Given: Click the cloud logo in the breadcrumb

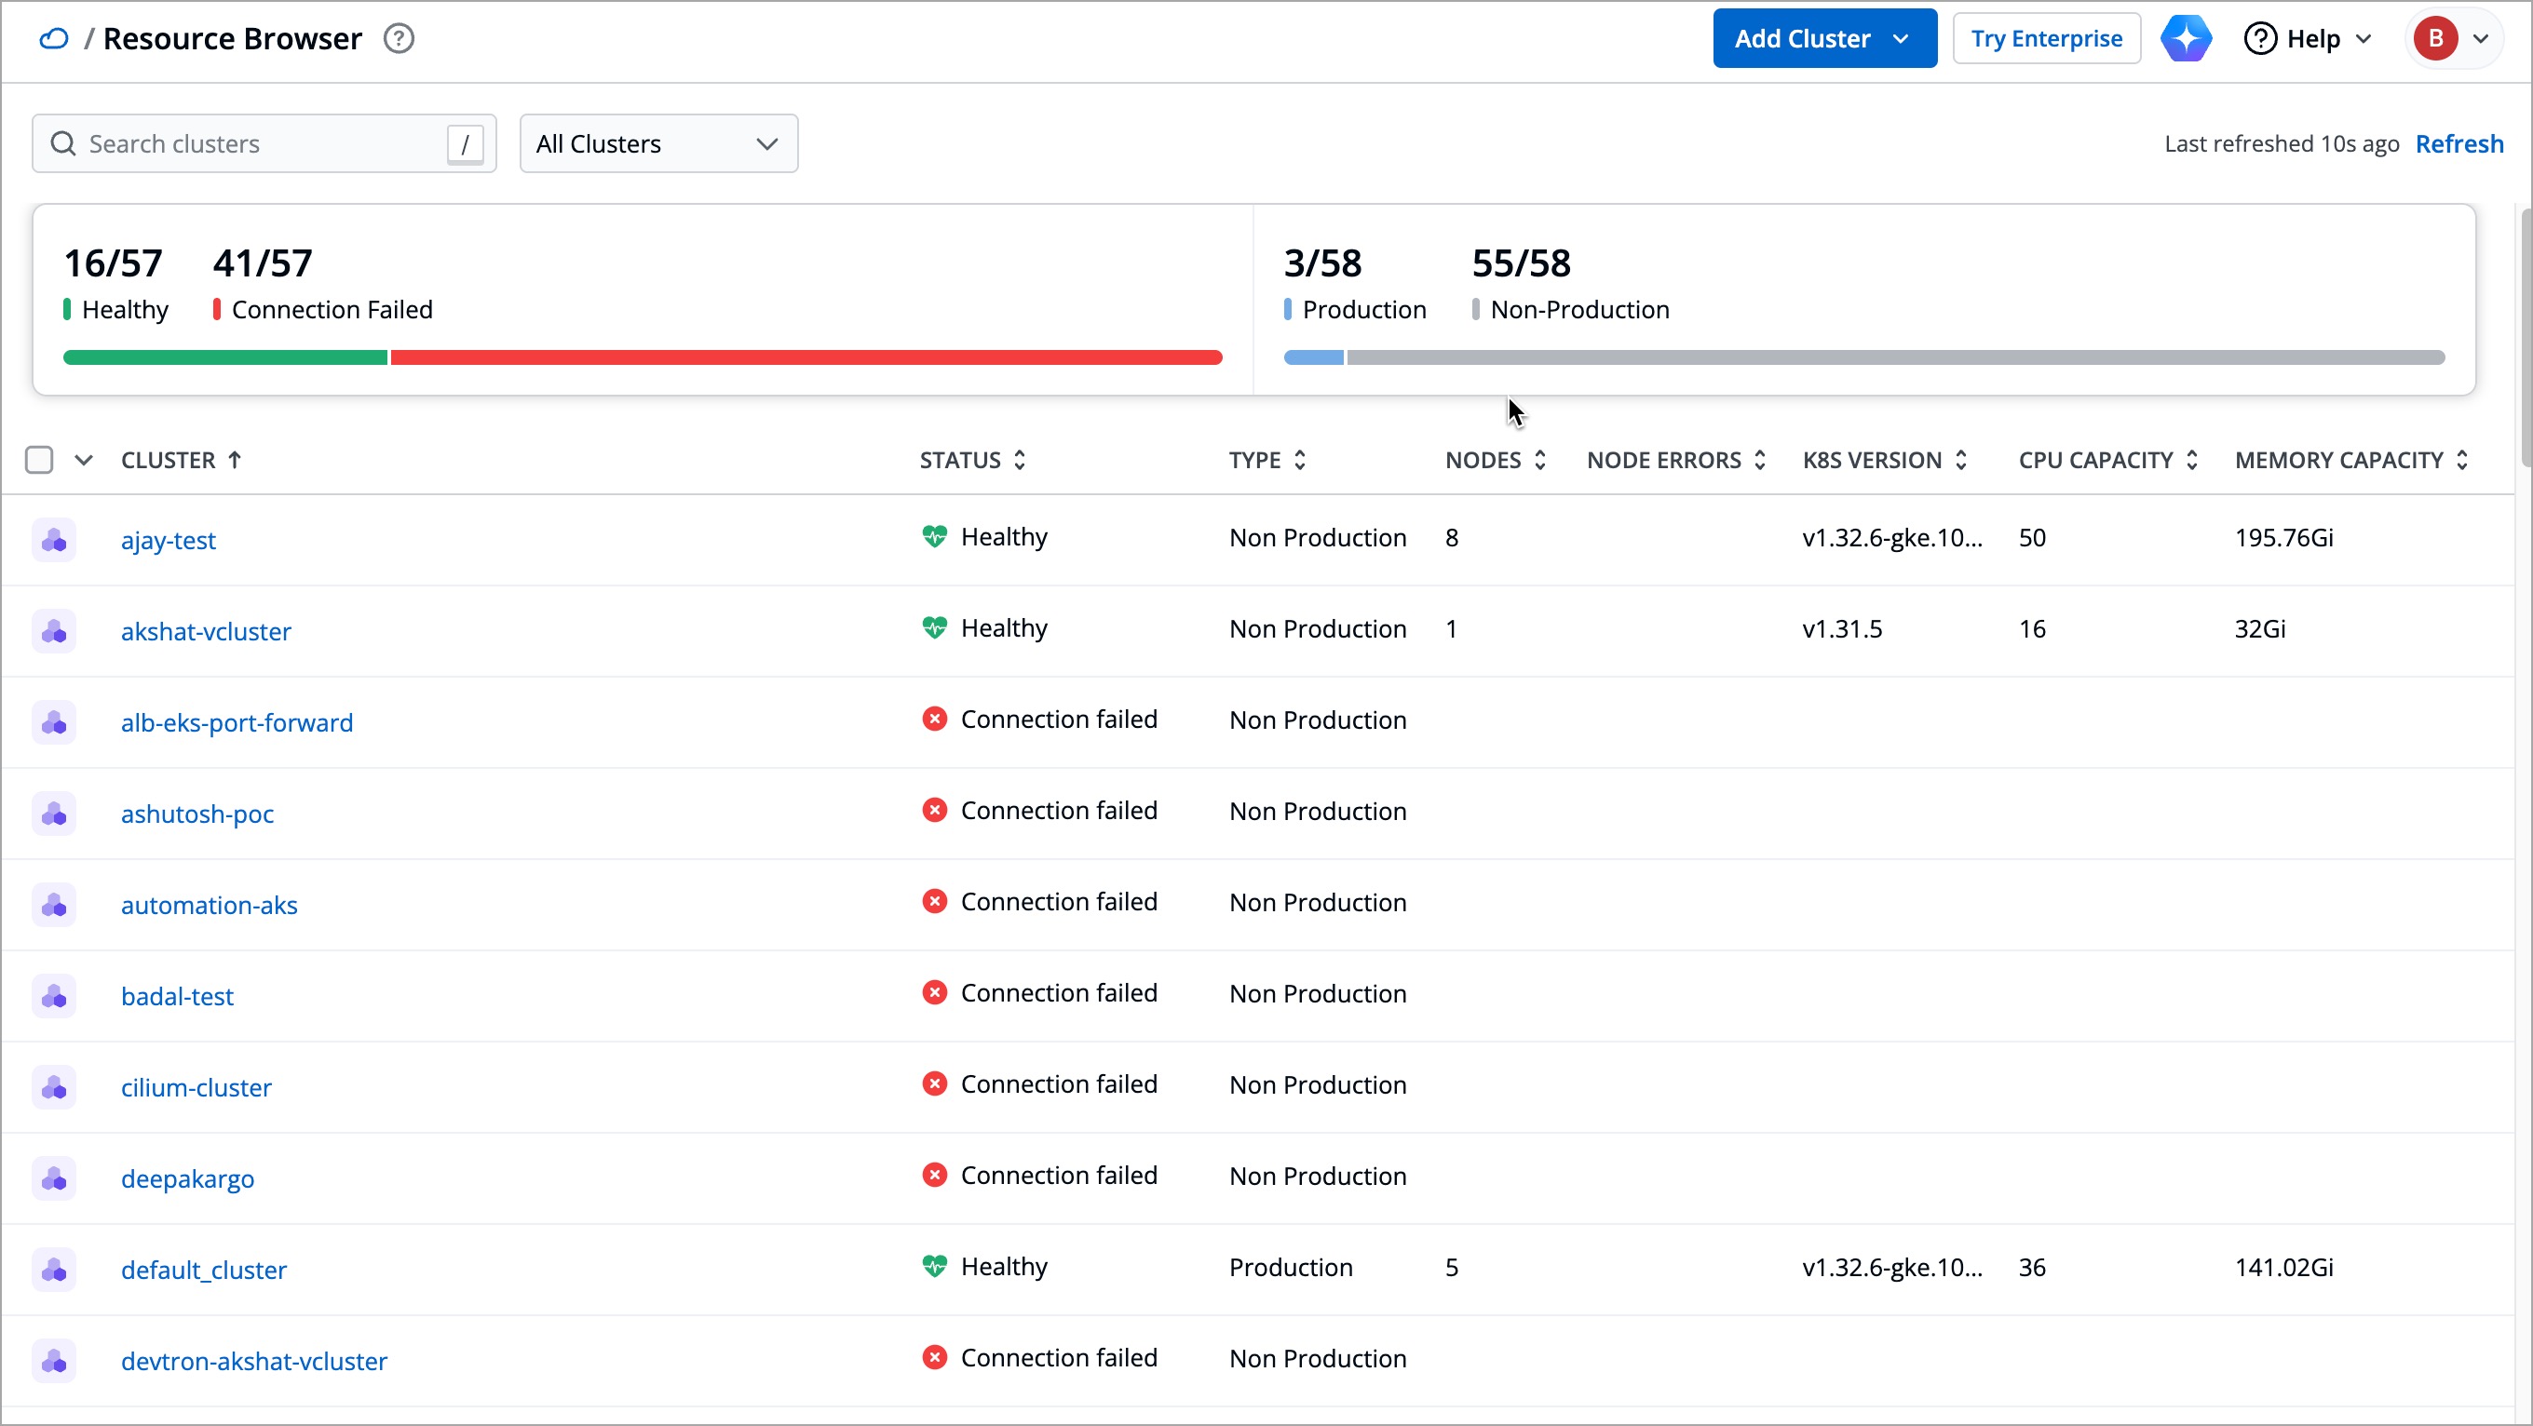Looking at the screenshot, I should click(x=53, y=38).
